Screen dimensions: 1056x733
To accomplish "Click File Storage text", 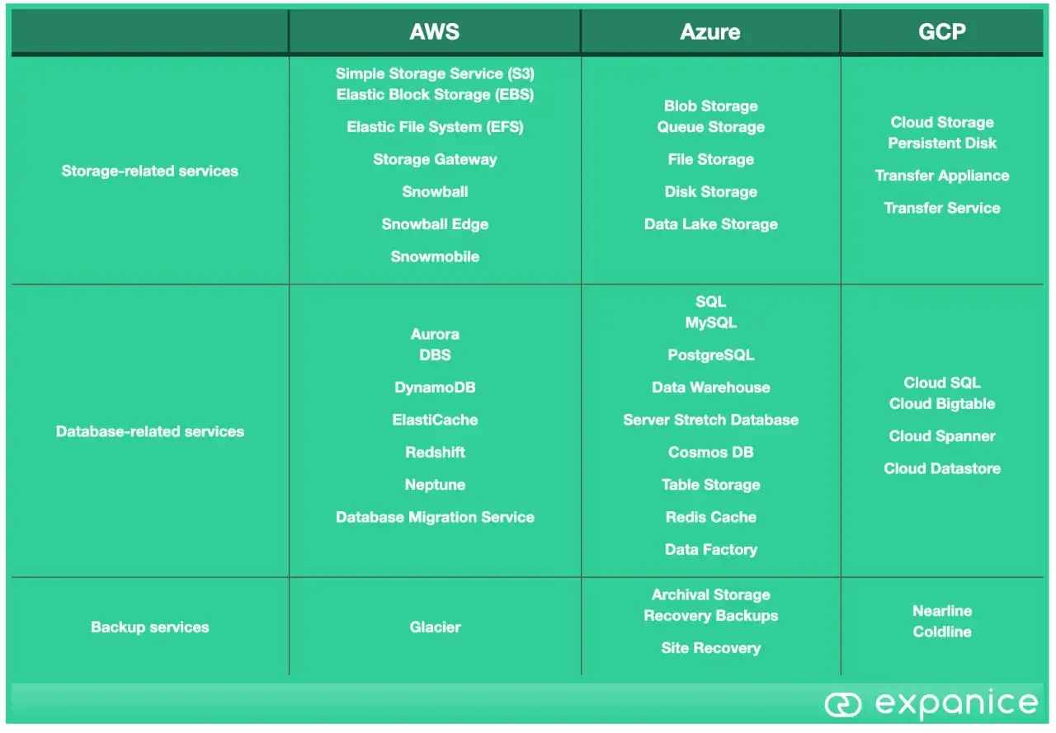I will [710, 159].
